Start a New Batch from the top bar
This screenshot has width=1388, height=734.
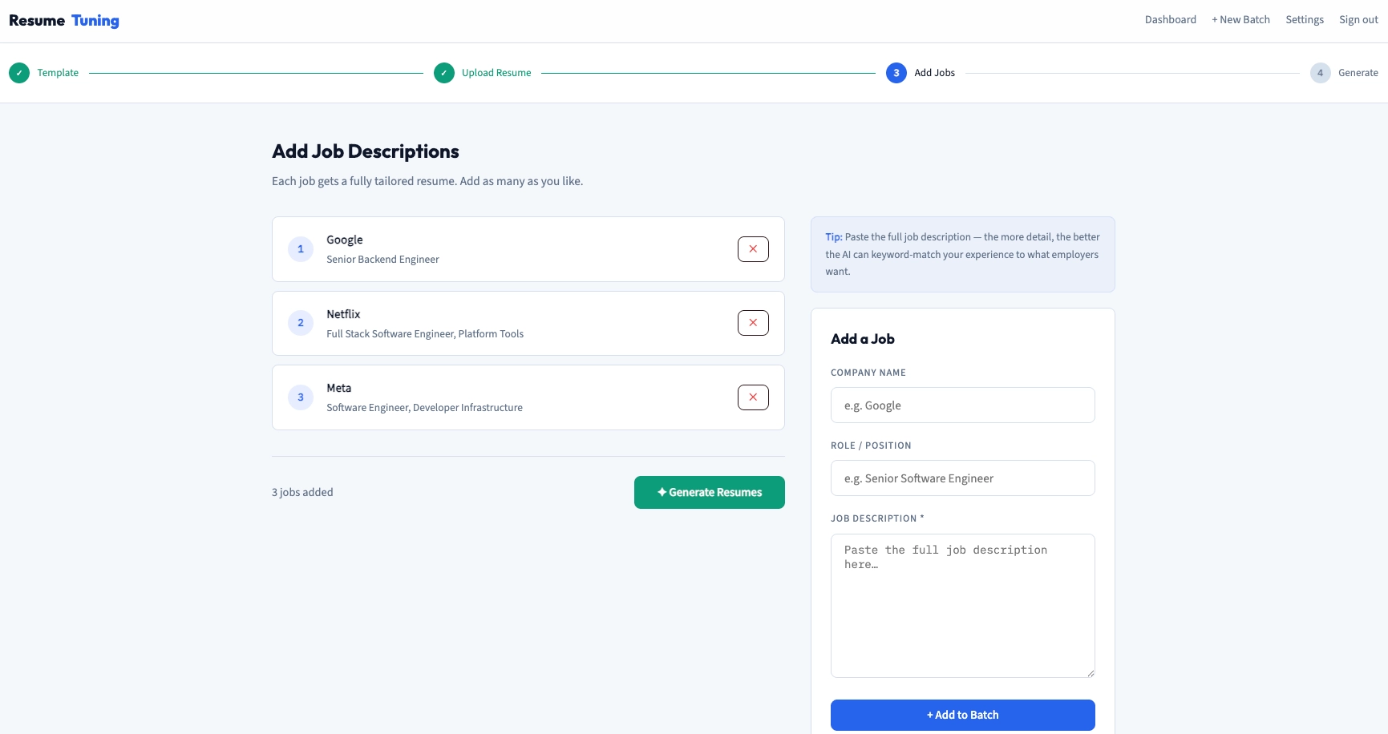point(1240,19)
